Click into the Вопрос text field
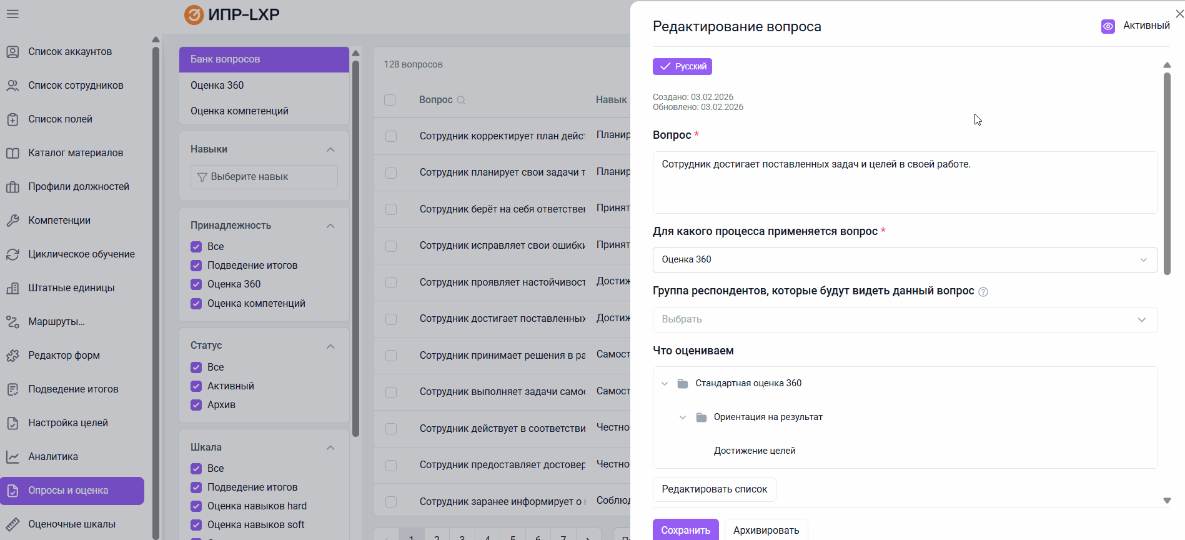The image size is (1185, 540). 905,182
